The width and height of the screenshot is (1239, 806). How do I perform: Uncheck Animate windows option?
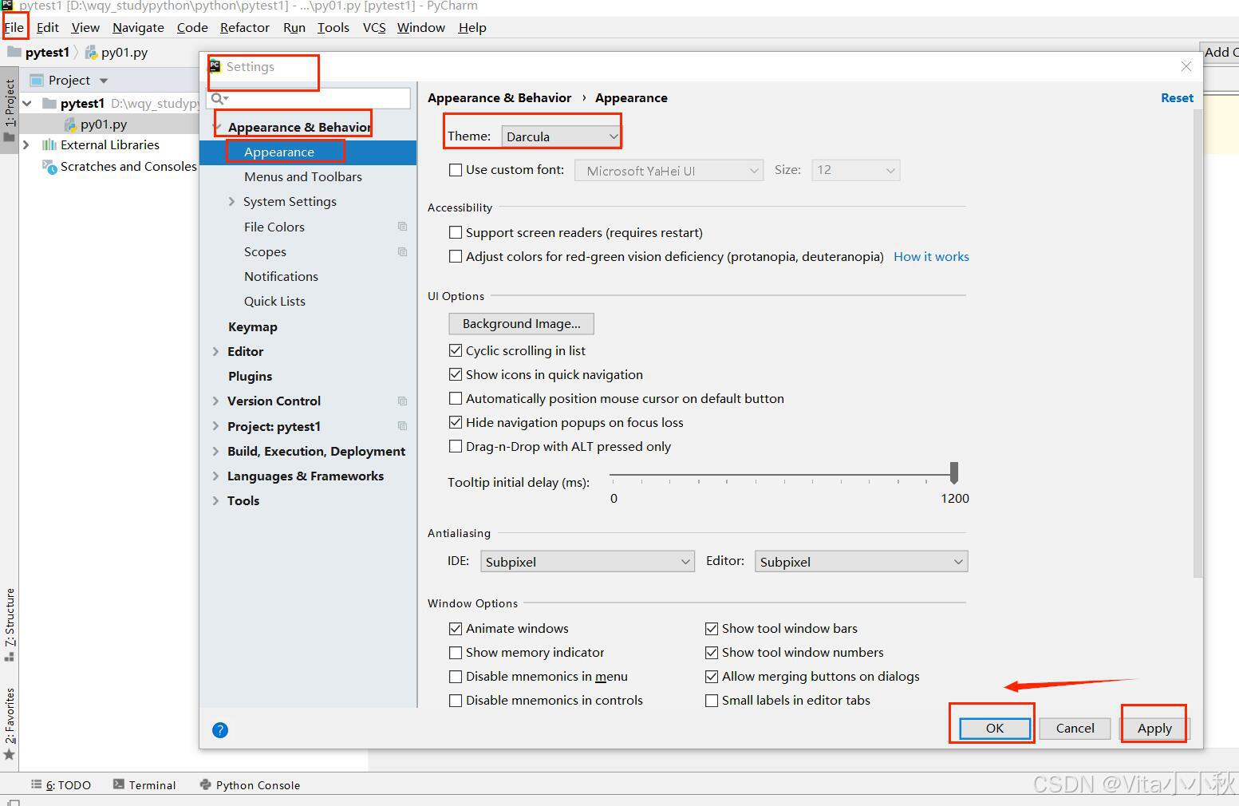point(456,628)
